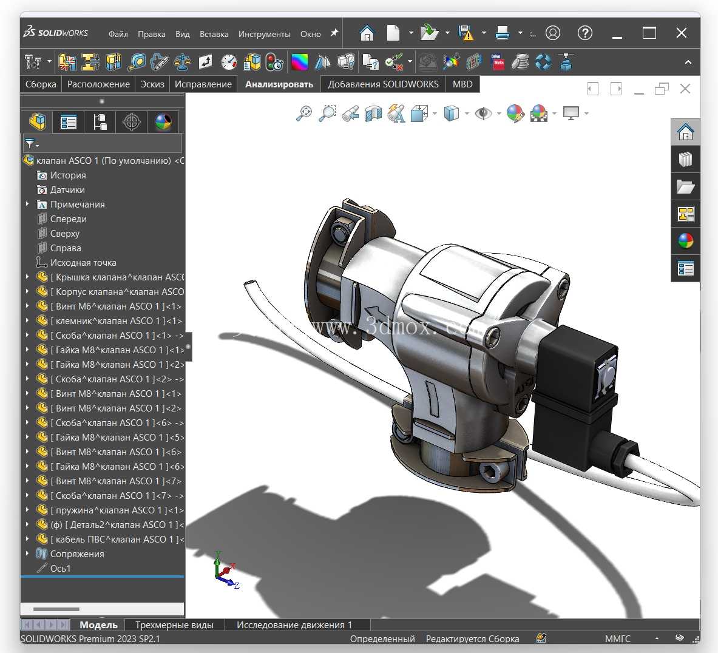The image size is (718, 653).
Task: Switch to the DimXpertManager target tab
Action: pyautogui.click(x=132, y=122)
